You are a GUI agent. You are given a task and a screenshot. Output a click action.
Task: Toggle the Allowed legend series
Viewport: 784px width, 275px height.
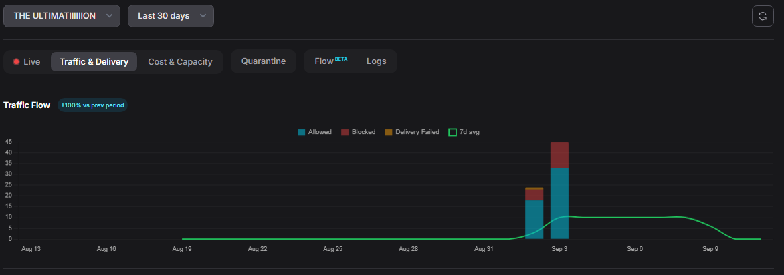314,132
